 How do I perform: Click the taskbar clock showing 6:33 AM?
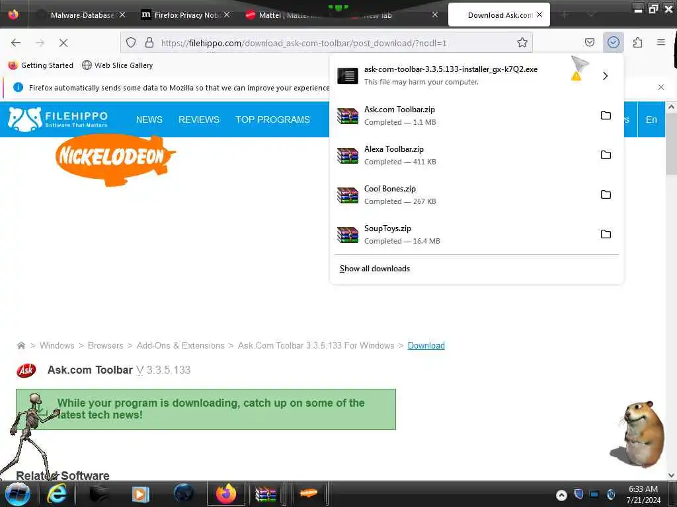pyautogui.click(x=643, y=494)
